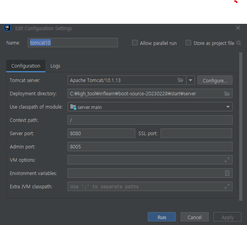Screen dimensions: 247x225
Task: Click the SSL port: label
Action: 148,134
